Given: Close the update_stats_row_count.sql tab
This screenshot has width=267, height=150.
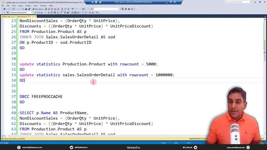Looking at the screenshot, I should click(x=35, y=17).
